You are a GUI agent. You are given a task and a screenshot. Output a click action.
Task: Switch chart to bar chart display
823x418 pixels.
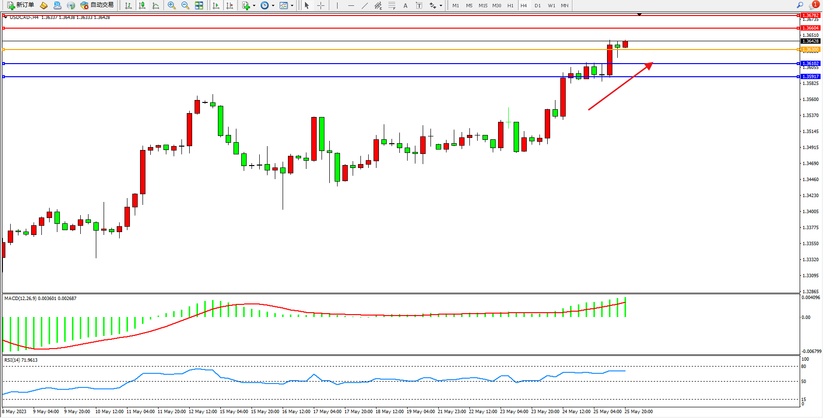128,5
